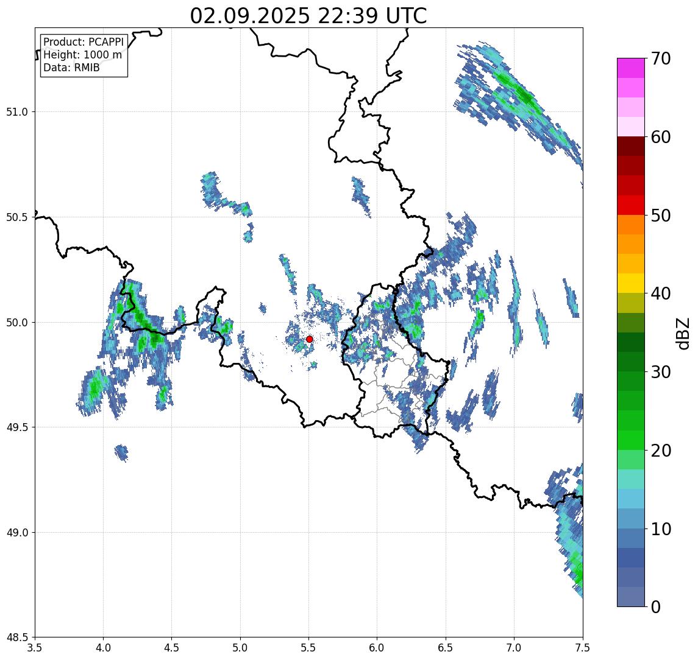The height and width of the screenshot is (660, 698).
Task: Click the longitude axis label 4.0
Action: click(103, 647)
